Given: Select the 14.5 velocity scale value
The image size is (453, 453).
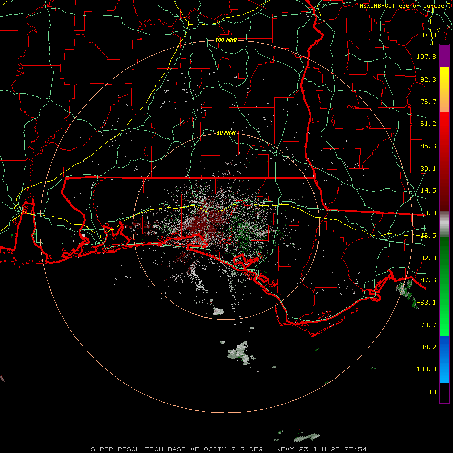Looking at the screenshot, I should [428, 191].
